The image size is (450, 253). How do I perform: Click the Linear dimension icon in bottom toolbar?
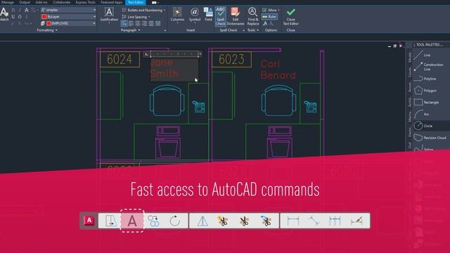point(293,221)
